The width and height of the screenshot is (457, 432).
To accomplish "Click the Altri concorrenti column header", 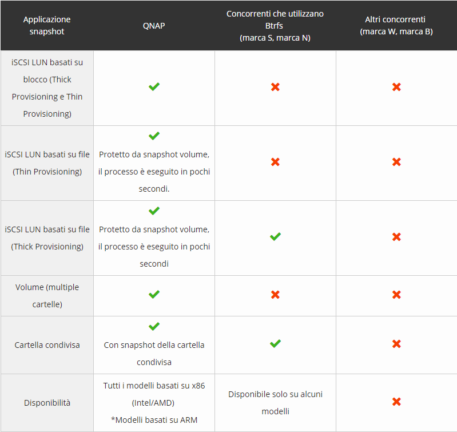I will point(396,26).
